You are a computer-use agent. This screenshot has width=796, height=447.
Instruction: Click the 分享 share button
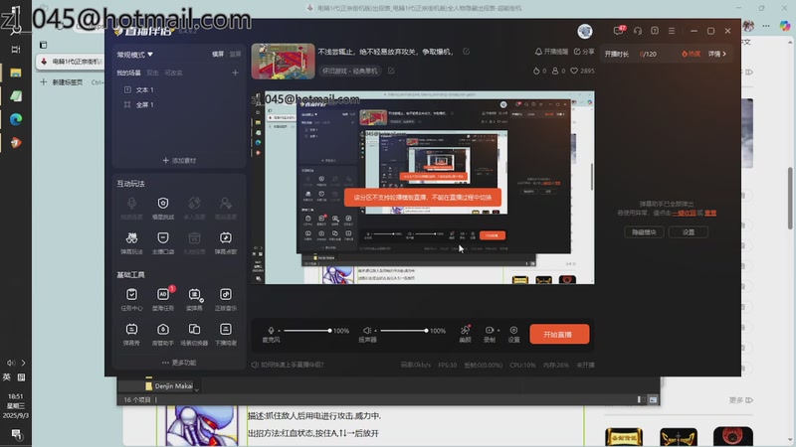[x=584, y=52]
